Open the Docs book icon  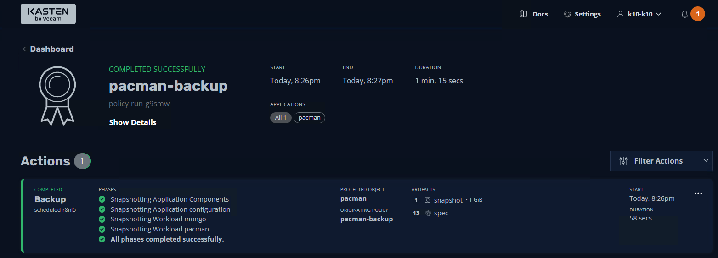[523, 14]
